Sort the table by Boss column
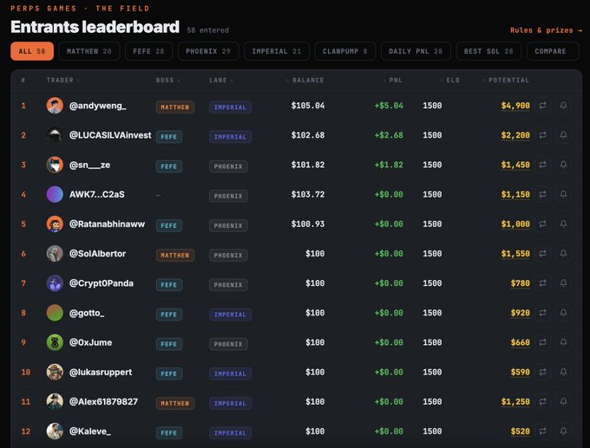Viewport: 590px width, 448px height. point(167,80)
